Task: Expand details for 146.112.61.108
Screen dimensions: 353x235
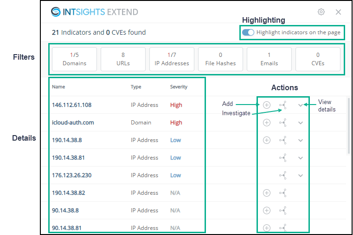Action: 300,105
